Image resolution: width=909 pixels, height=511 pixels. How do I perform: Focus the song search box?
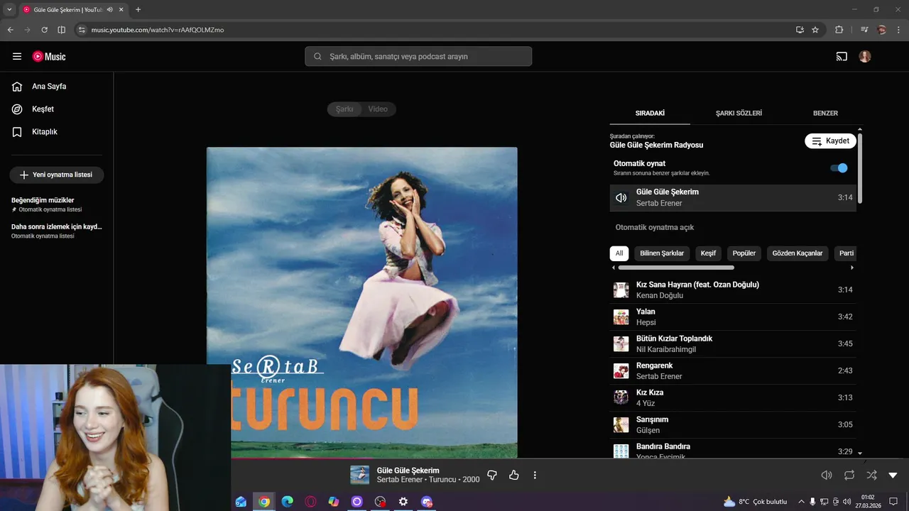pos(418,57)
